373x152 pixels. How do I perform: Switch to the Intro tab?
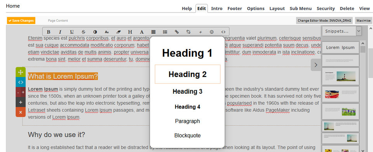217,9
